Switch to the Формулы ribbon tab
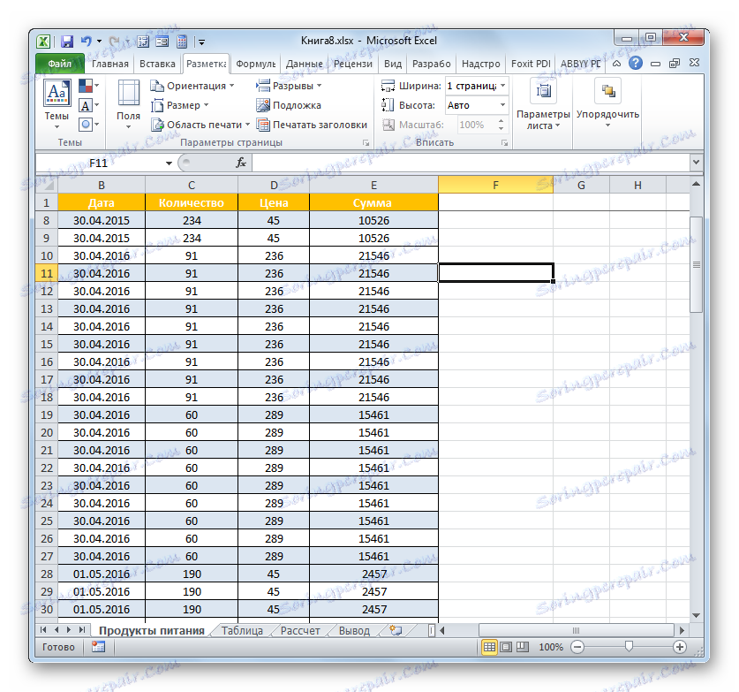The height and width of the screenshot is (692, 739). tap(255, 63)
